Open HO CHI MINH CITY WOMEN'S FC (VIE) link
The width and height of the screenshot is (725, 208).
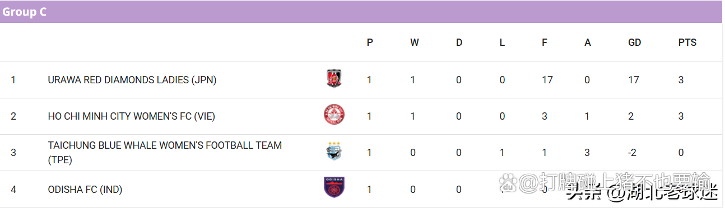click(x=132, y=116)
